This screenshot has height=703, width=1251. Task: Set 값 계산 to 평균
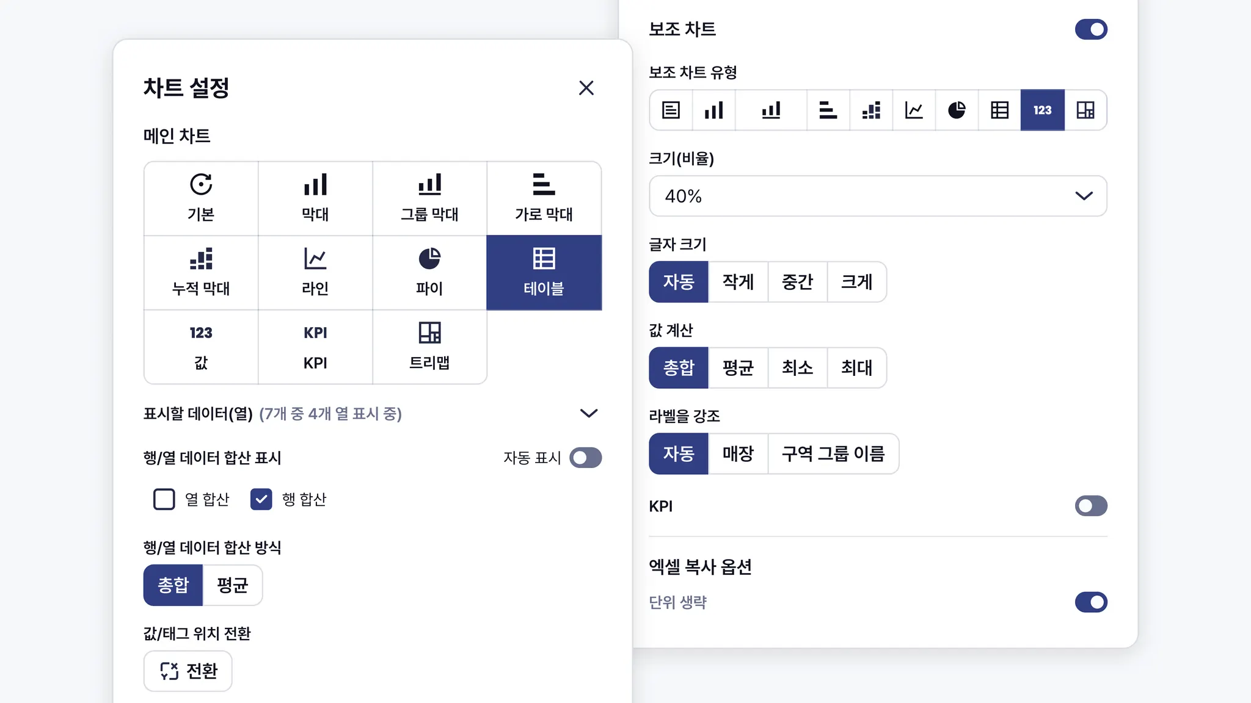738,368
